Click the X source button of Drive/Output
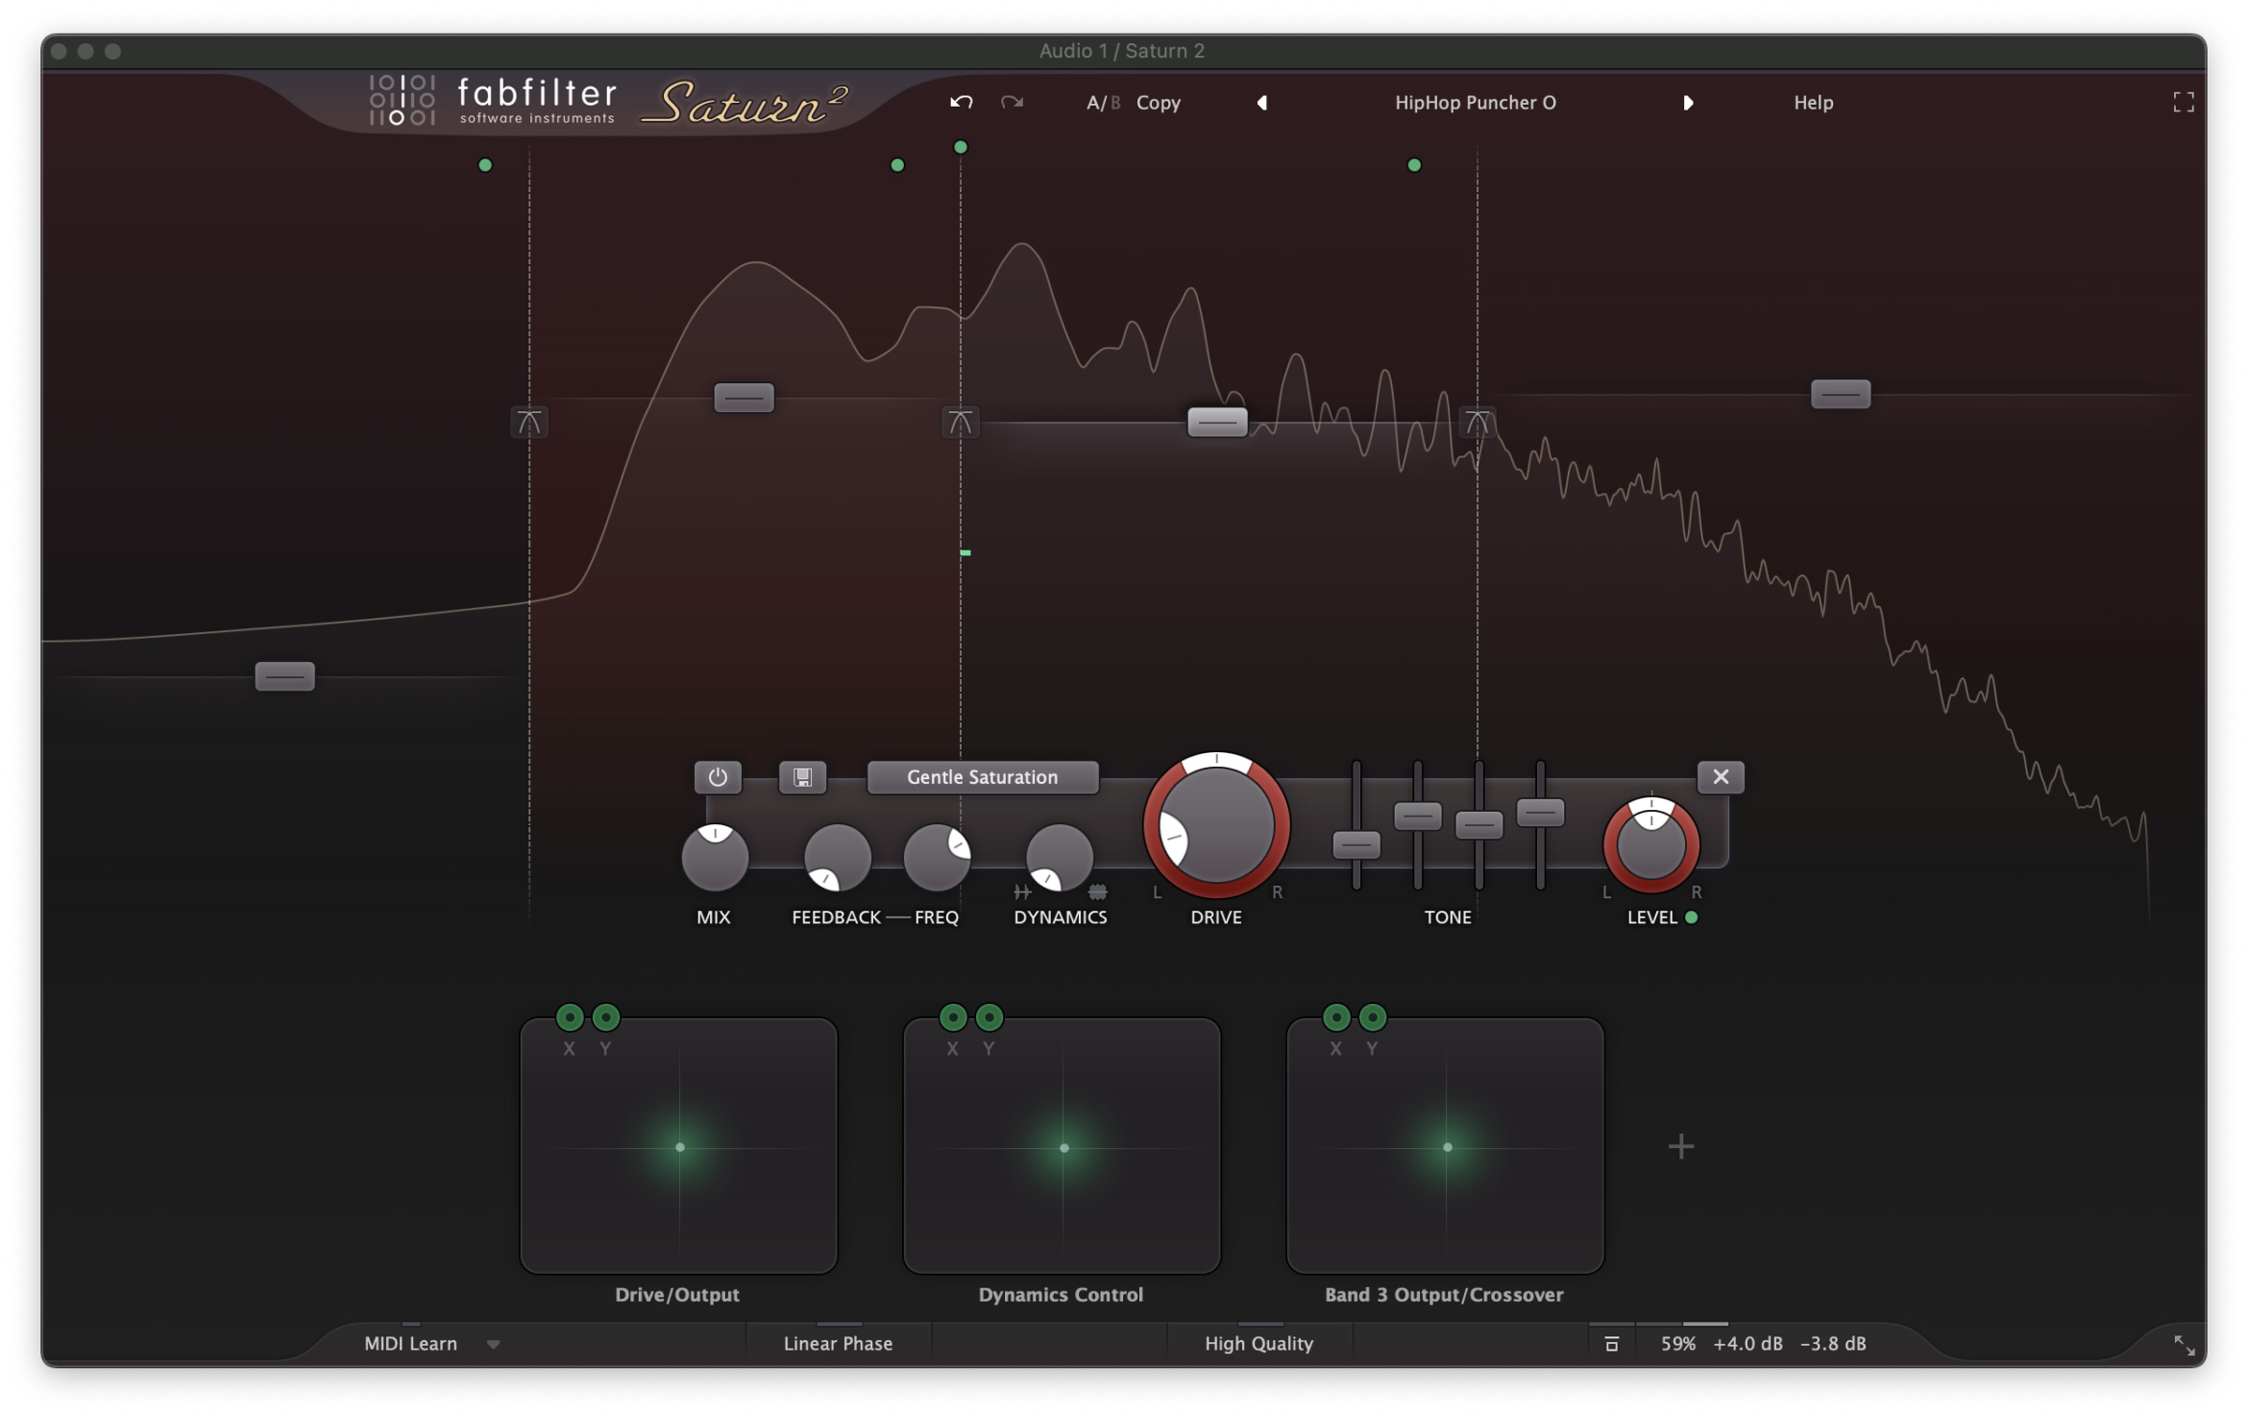 (569, 1017)
